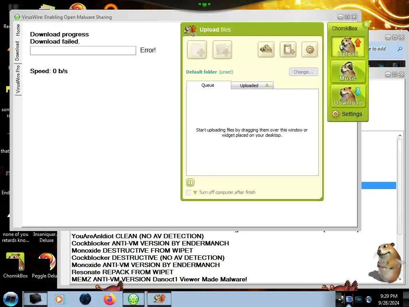Select the Home vertical tab in VirusWire
This screenshot has height=307, width=409.
(x=18, y=30)
